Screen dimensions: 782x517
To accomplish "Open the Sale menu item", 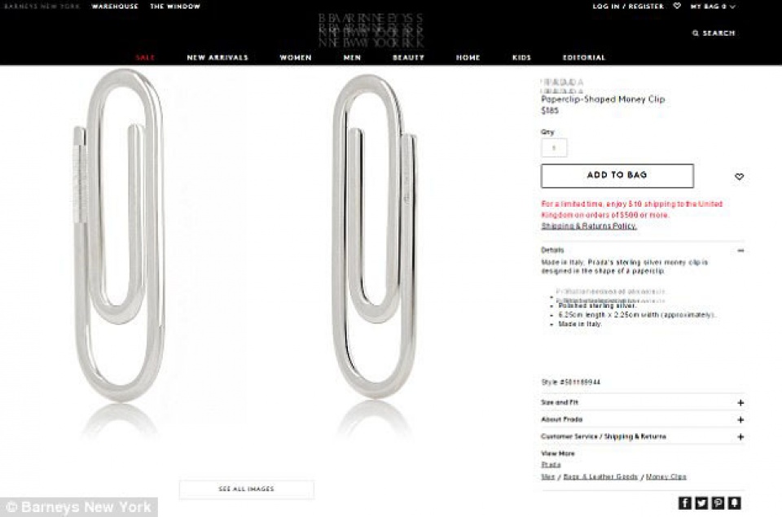I will click(145, 58).
